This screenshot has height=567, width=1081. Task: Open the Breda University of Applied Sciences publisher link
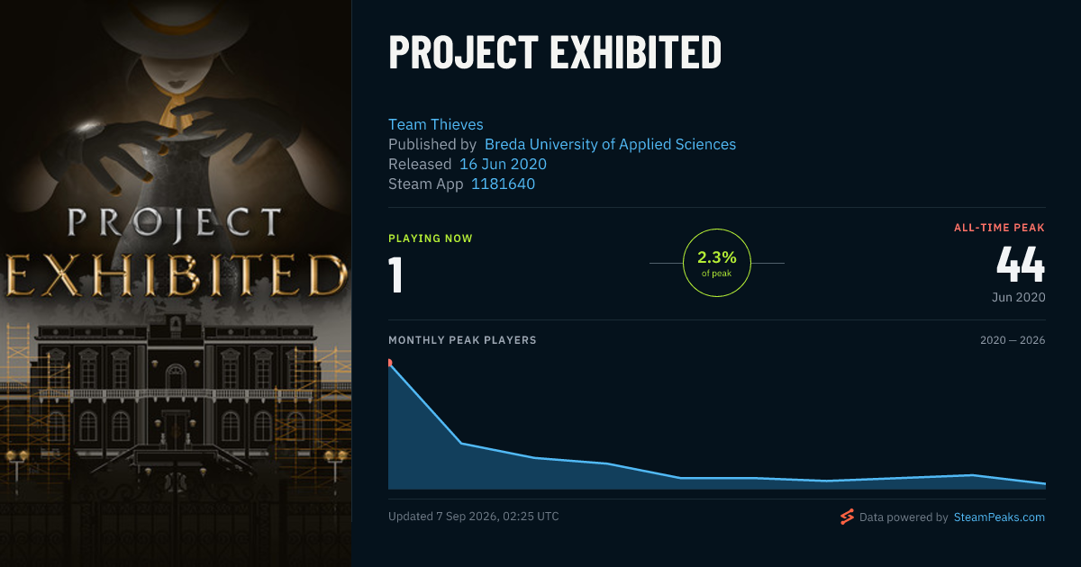(610, 144)
